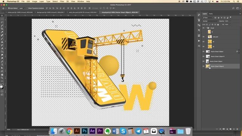Open the Image menu
Viewport: 242px width, 136px height.
click(x=34, y=2)
